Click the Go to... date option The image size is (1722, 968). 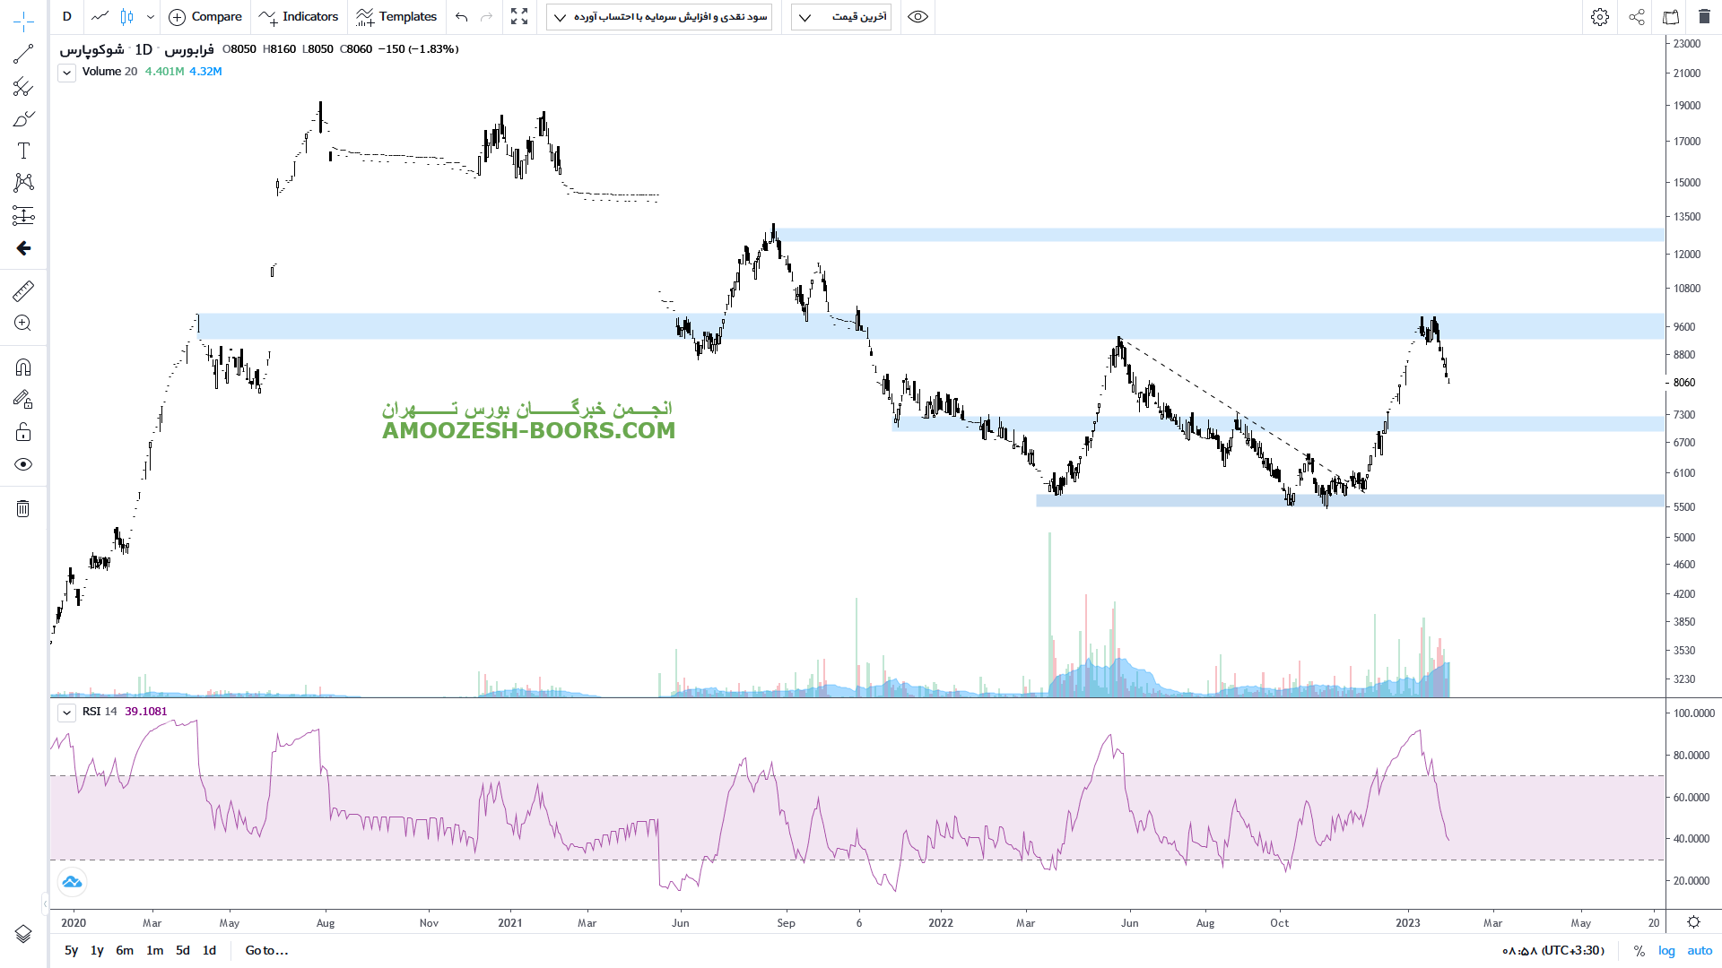point(266,951)
